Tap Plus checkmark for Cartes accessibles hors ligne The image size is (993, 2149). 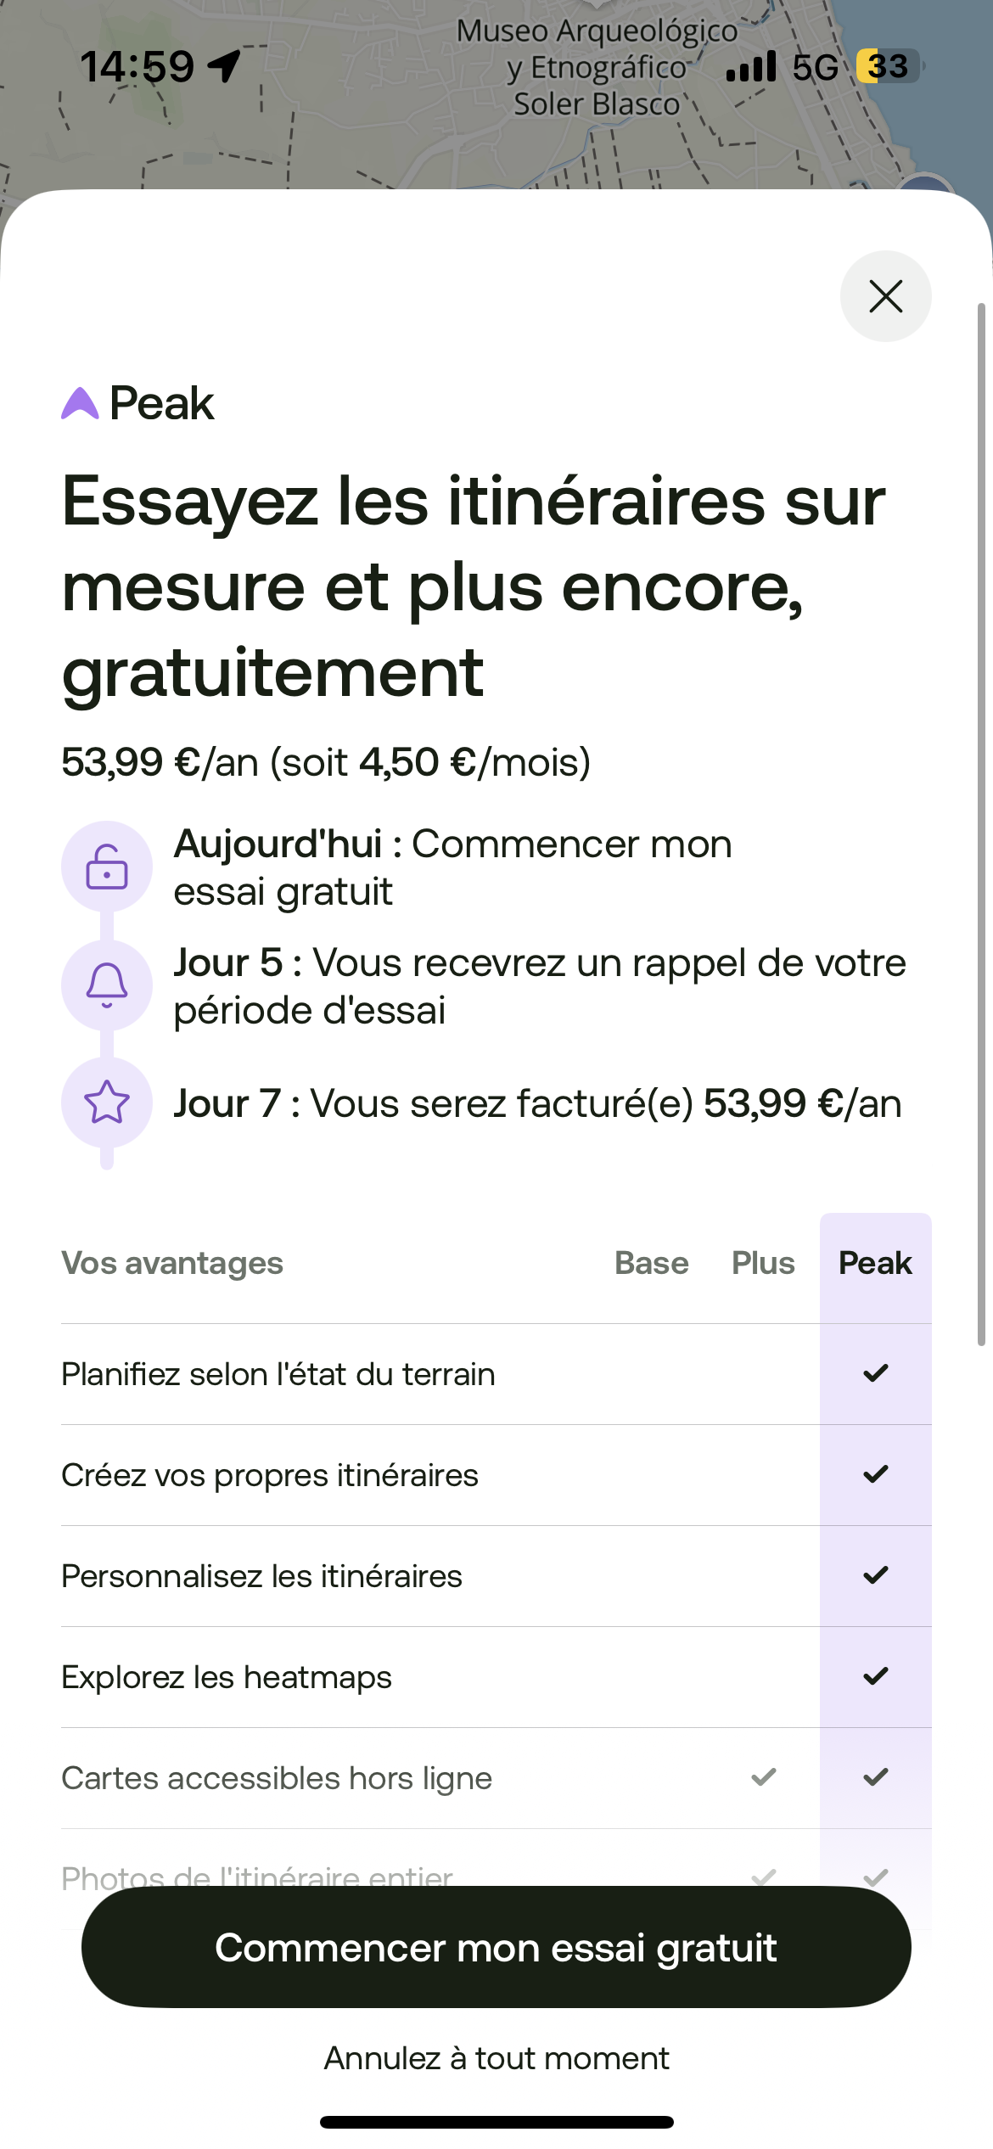764,1776
